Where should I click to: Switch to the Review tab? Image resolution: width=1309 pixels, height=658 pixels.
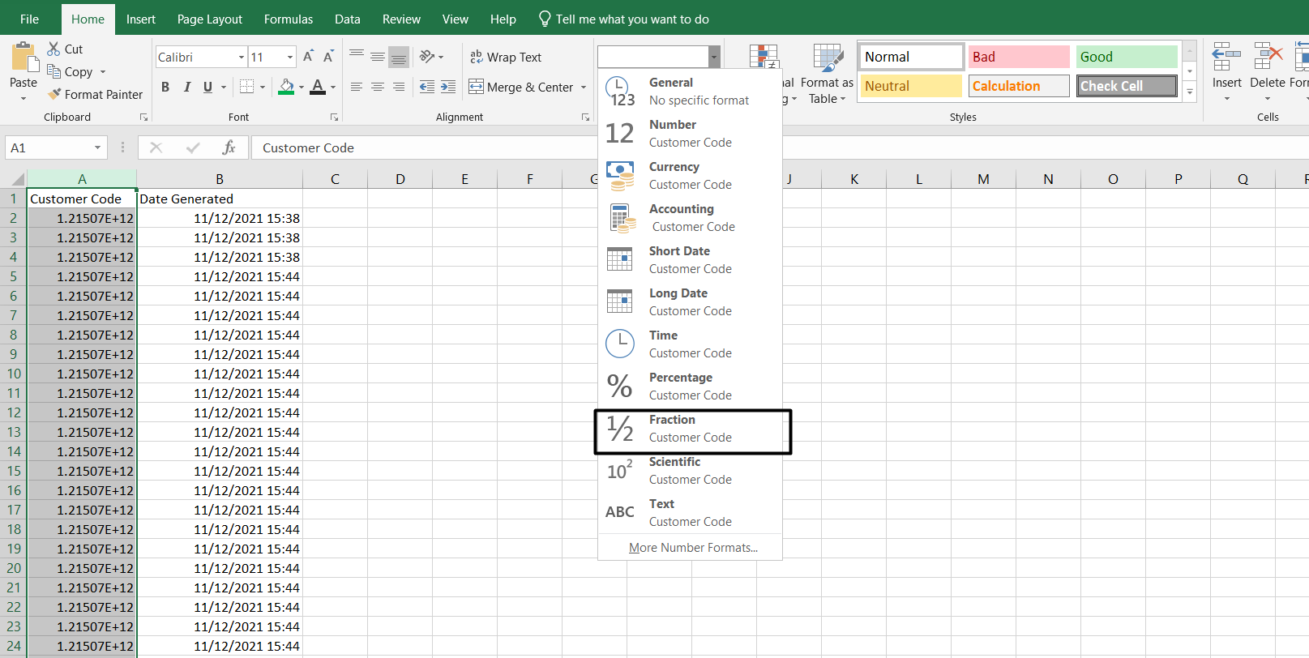(401, 19)
